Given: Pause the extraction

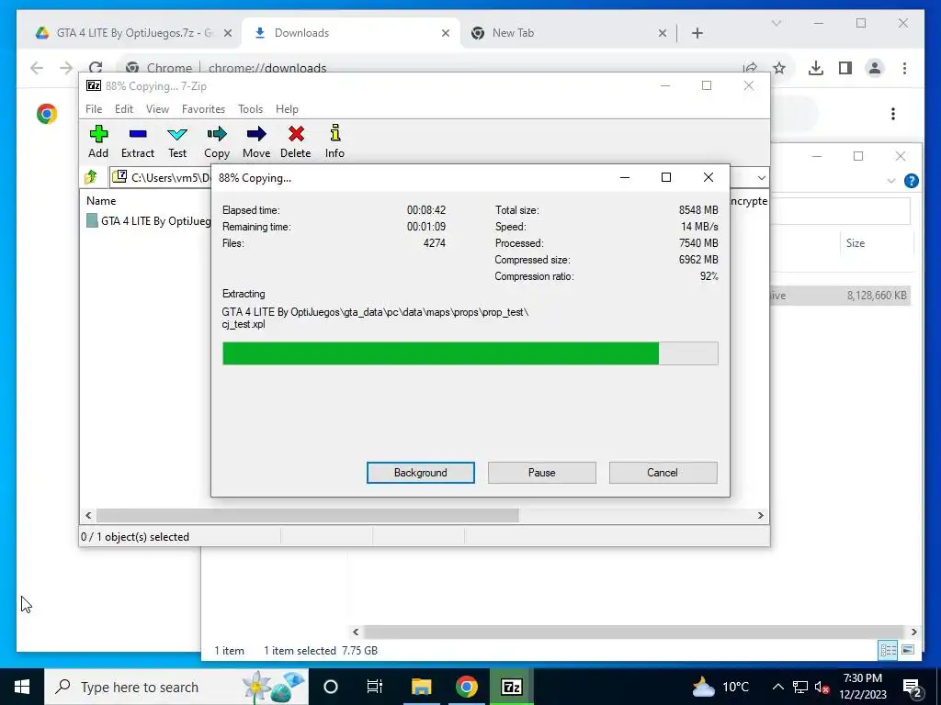Looking at the screenshot, I should click(542, 473).
